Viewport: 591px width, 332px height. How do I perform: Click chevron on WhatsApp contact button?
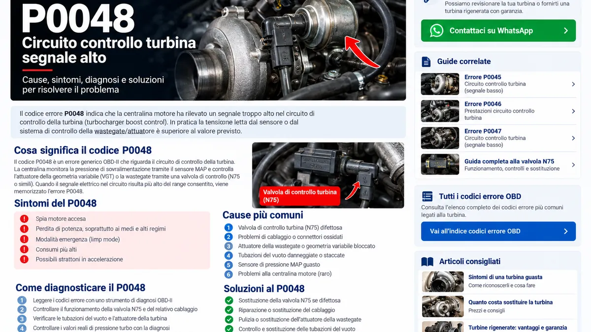click(565, 30)
